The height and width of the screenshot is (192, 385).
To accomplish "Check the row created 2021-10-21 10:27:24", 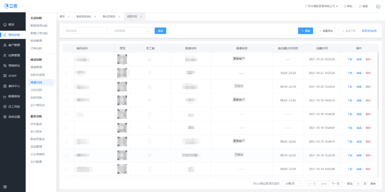I will [x=67, y=73].
